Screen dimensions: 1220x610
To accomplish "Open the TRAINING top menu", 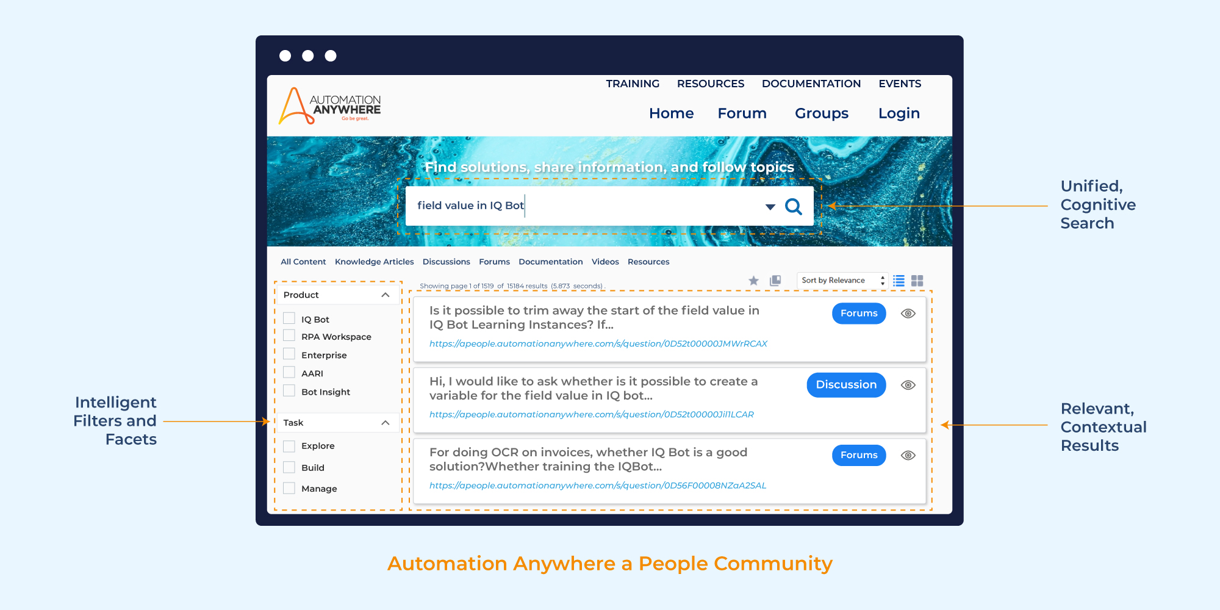I will [x=633, y=84].
